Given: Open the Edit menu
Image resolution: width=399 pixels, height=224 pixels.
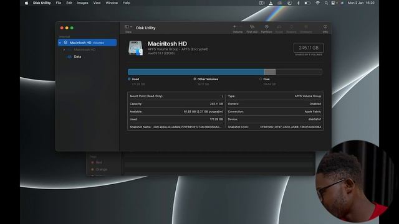Looking at the screenshot, I should pyautogui.click(x=69, y=3).
